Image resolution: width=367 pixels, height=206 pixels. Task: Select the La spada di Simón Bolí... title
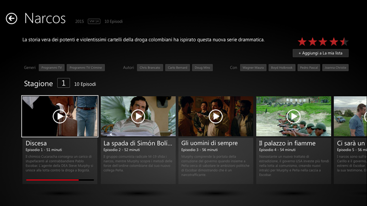tap(138, 143)
